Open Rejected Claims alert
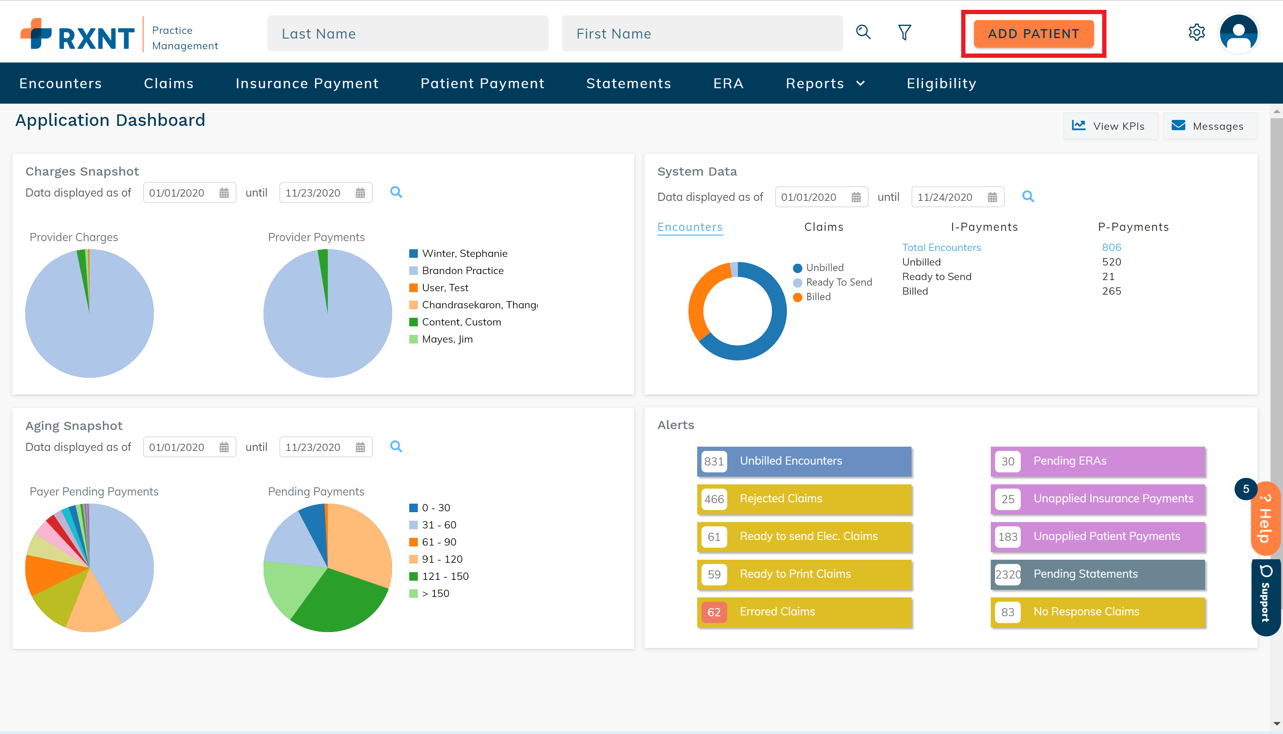Screen dimensions: 1283x734 804,498
